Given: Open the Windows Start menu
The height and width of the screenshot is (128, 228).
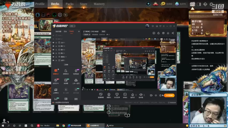Looking at the screenshot, I should 3,125.
